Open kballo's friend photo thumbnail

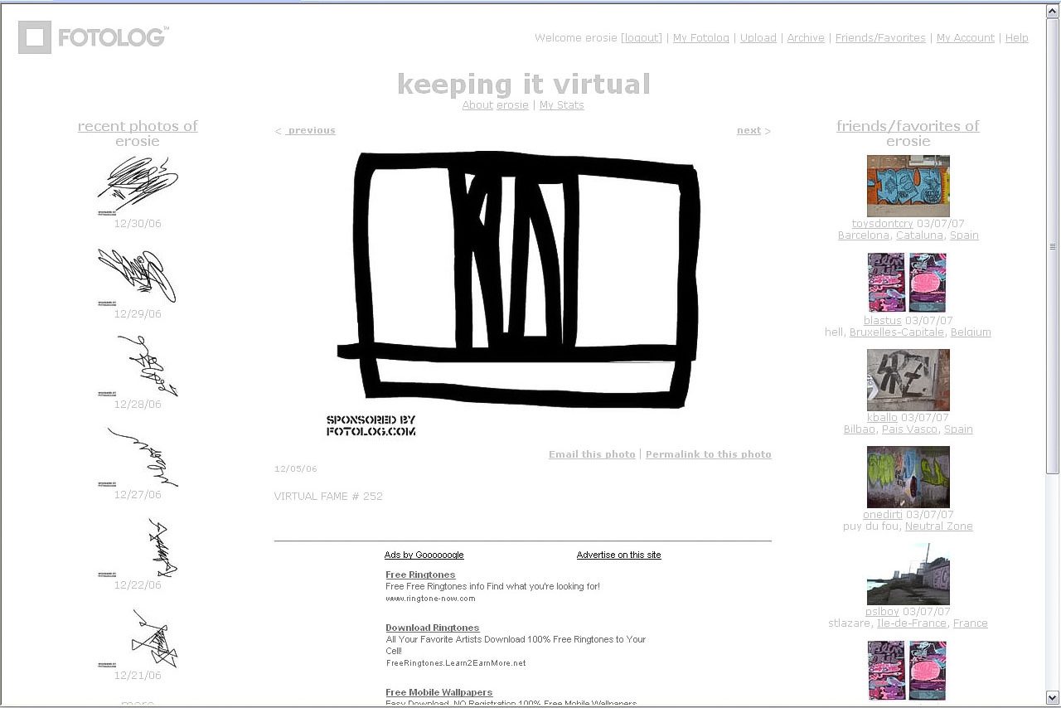908,380
